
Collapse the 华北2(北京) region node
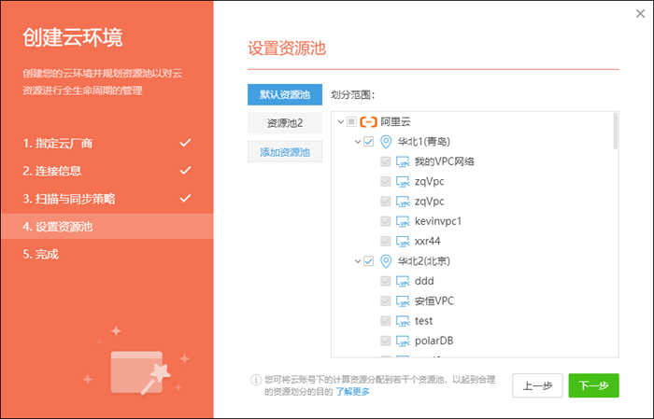pos(356,260)
